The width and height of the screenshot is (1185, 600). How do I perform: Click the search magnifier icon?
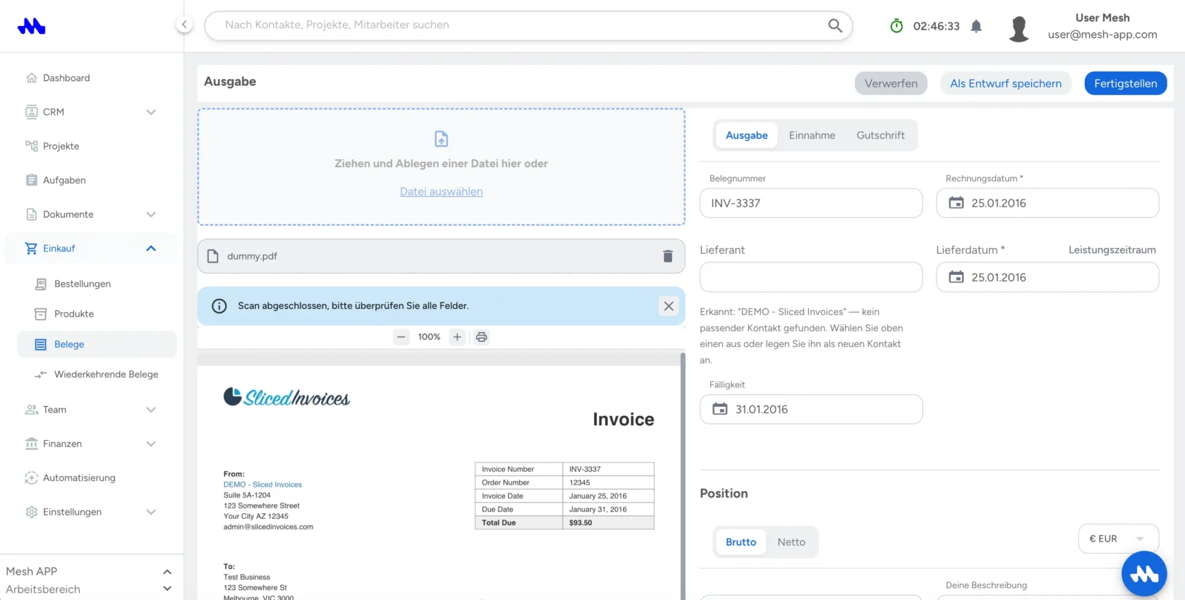pos(835,25)
